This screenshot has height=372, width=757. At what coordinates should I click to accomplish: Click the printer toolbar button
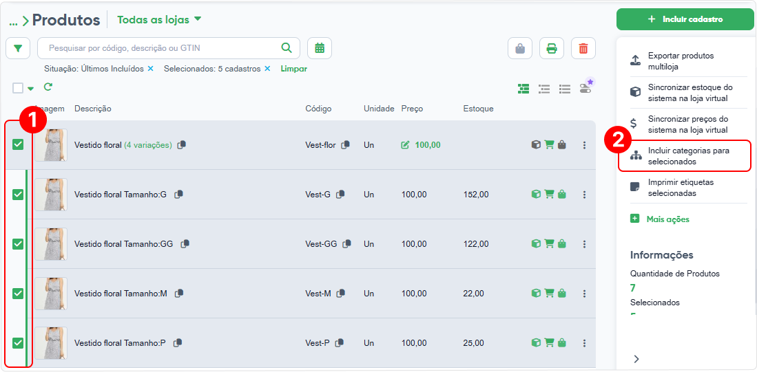pos(552,48)
